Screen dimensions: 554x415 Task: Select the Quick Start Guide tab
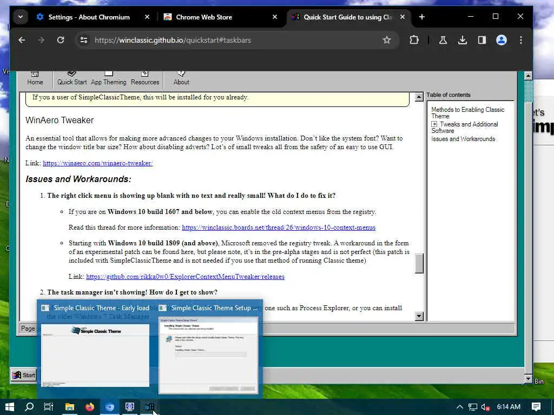(x=348, y=17)
